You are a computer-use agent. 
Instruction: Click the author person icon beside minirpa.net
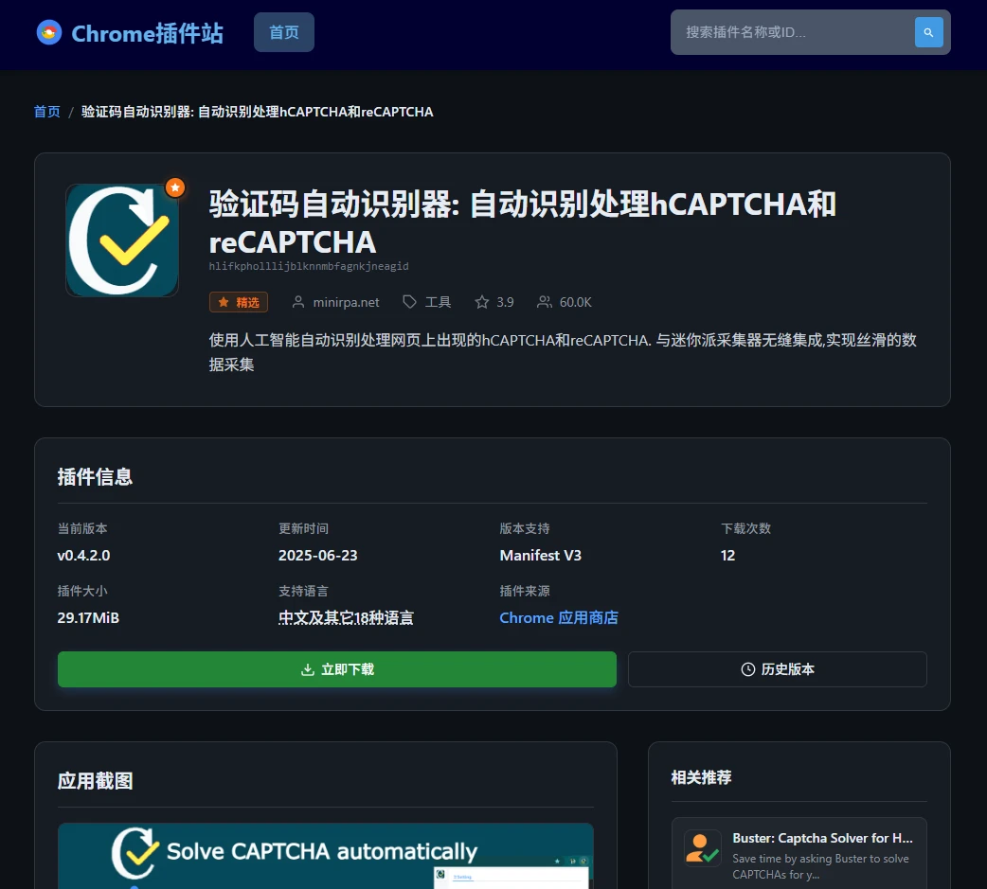coord(298,302)
